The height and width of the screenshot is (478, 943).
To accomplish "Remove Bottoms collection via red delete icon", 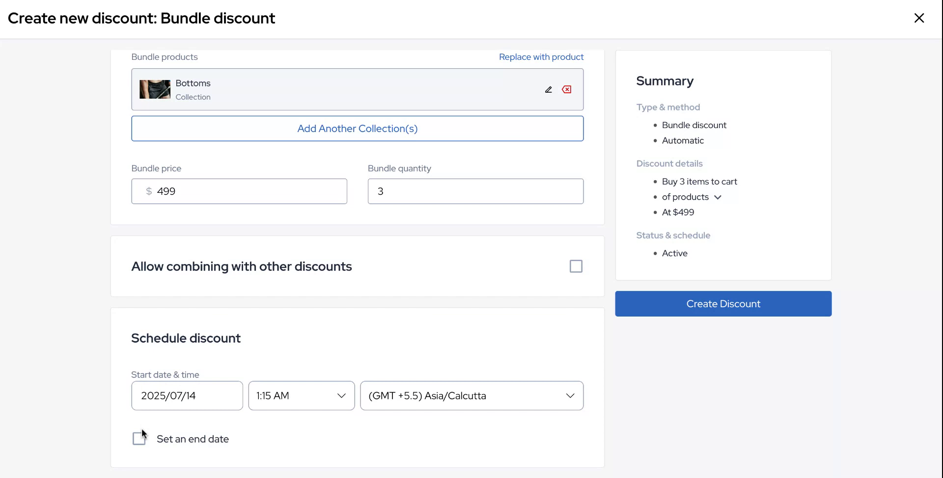I will point(567,89).
